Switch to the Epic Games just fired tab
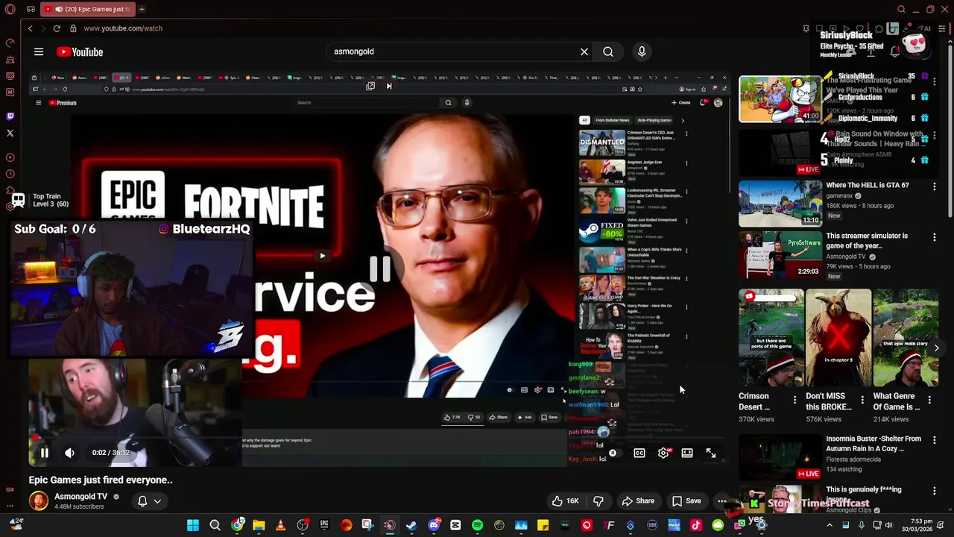Viewport: 954px width, 537px height. pos(86,9)
